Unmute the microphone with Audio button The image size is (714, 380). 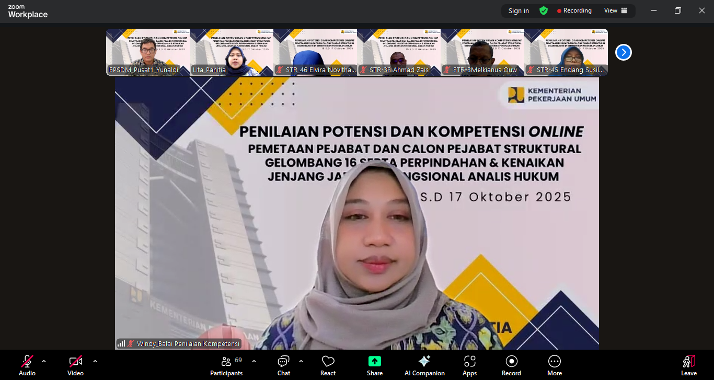tap(27, 365)
